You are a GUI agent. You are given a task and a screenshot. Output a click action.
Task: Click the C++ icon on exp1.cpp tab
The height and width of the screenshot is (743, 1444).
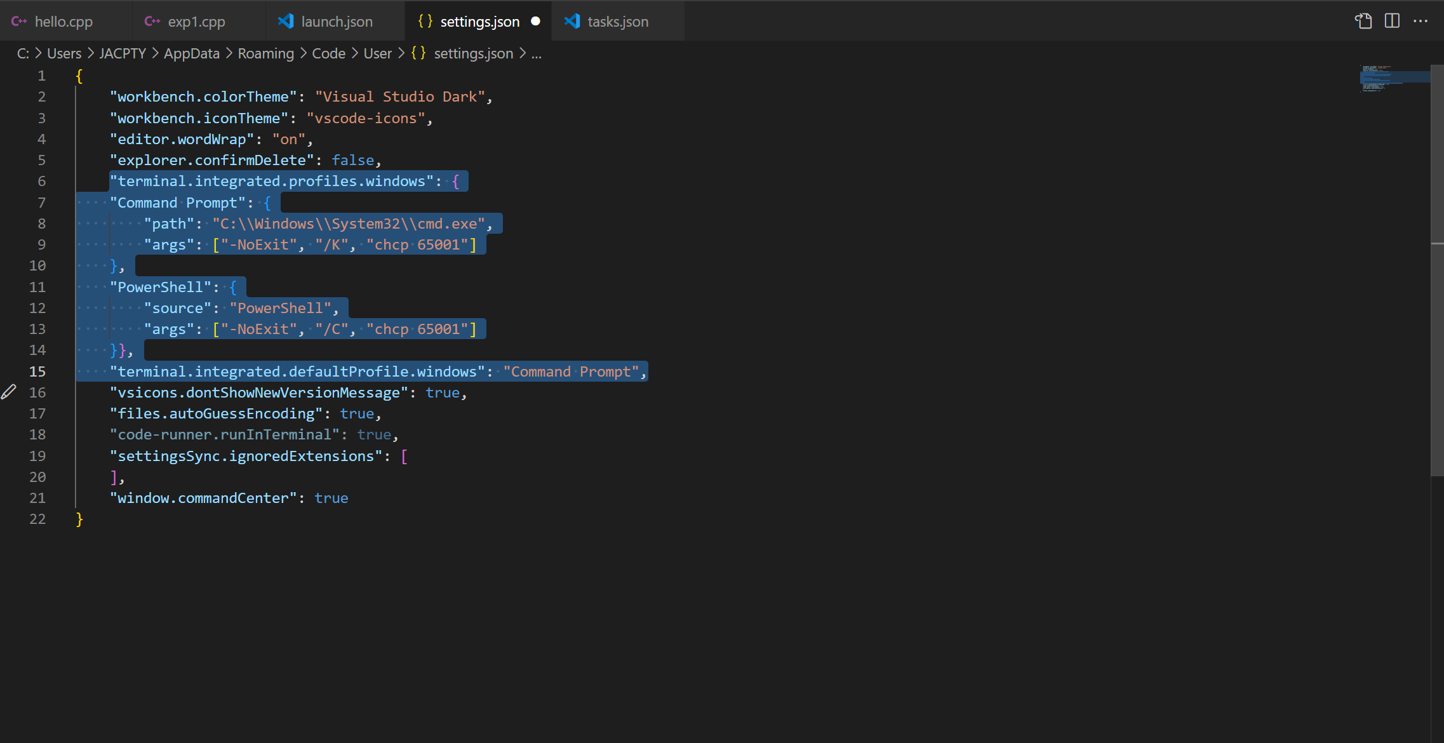click(x=152, y=21)
